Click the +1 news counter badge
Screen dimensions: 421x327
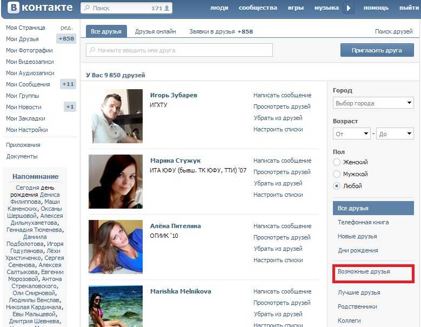[70, 107]
